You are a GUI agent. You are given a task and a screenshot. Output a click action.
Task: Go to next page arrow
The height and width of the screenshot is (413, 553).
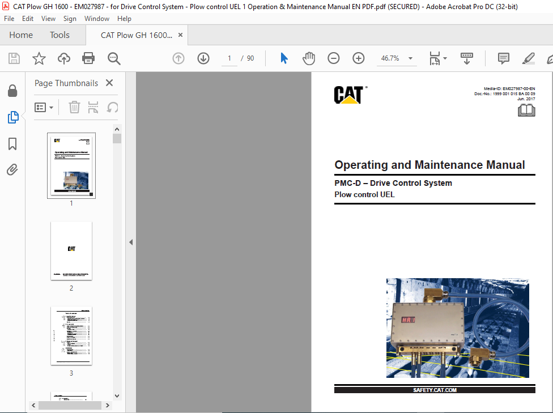click(x=203, y=58)
